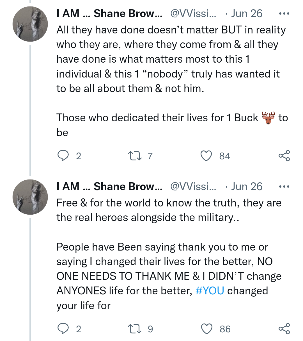Reply to the second tweet about real heroes
This screenshot has width=303, height=341.
[63, 329]
